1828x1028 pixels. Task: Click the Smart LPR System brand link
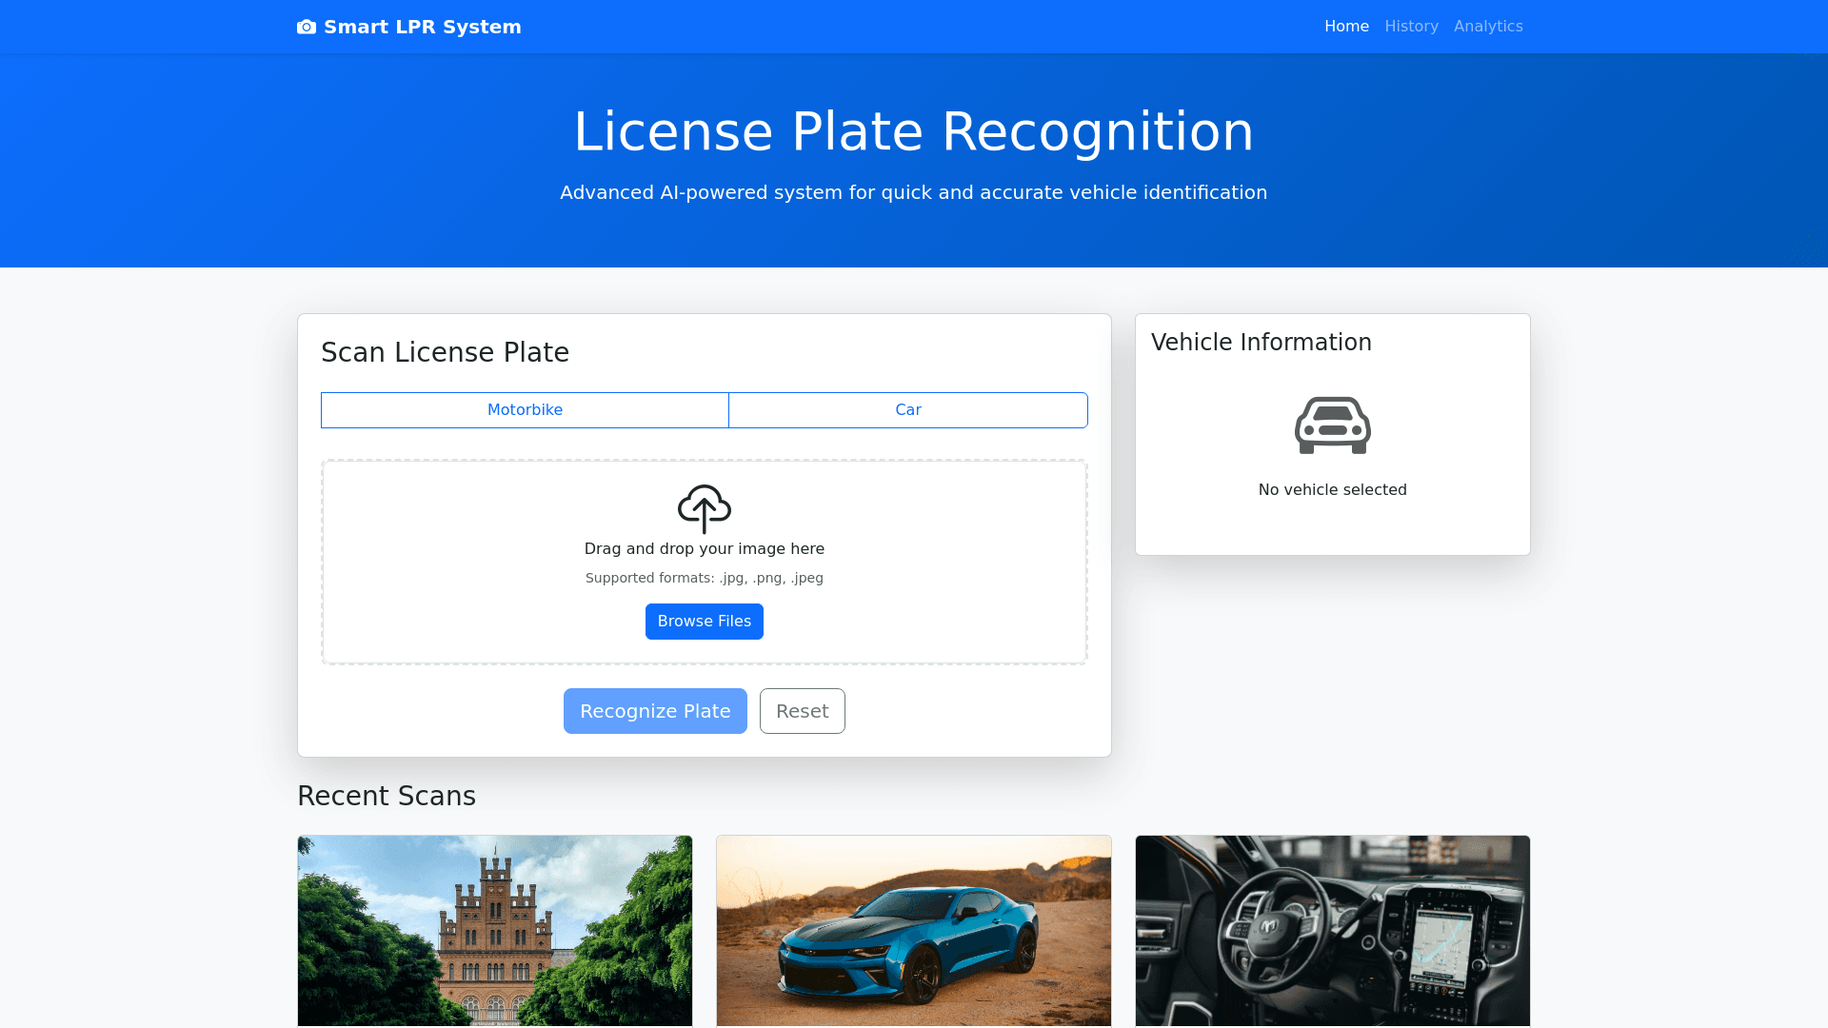pos(422,27)
